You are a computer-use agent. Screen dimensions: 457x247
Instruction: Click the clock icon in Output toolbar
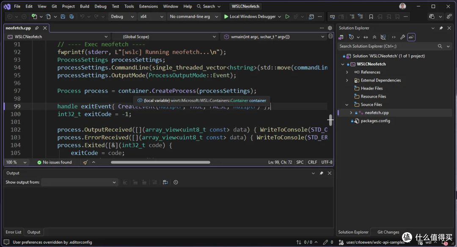click(176, 182)
